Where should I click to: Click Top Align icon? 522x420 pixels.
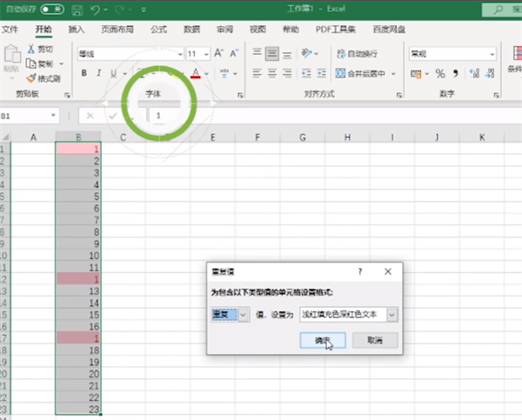[257, 53]
